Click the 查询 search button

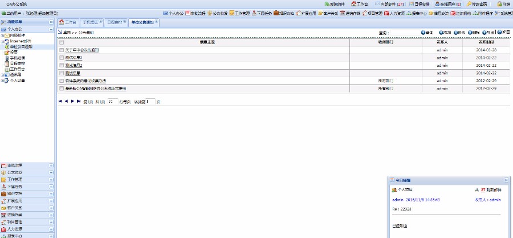coord(427,33)
